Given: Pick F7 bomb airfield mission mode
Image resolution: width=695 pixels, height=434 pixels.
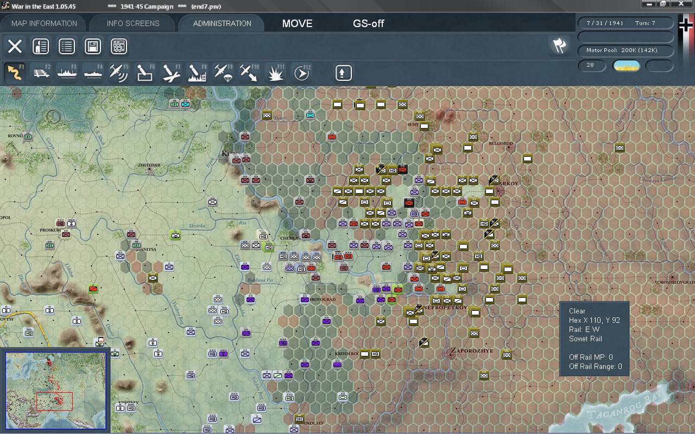Looking at the screenshot, I should pyautogui.click(x=171, y=73).
